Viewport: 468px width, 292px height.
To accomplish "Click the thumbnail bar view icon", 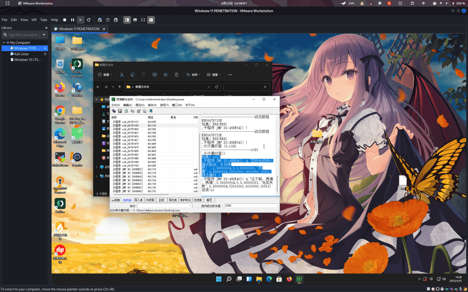I will coord(135,20).
